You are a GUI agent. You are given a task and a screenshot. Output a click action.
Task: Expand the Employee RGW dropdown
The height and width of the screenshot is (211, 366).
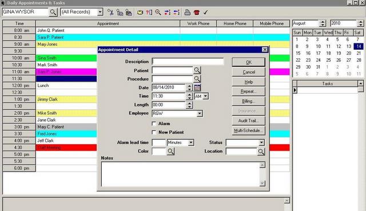[200, 114]
